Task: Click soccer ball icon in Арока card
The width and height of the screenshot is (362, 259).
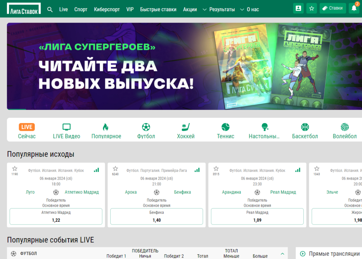Action: pyautogui.click(x=157, y=192)
